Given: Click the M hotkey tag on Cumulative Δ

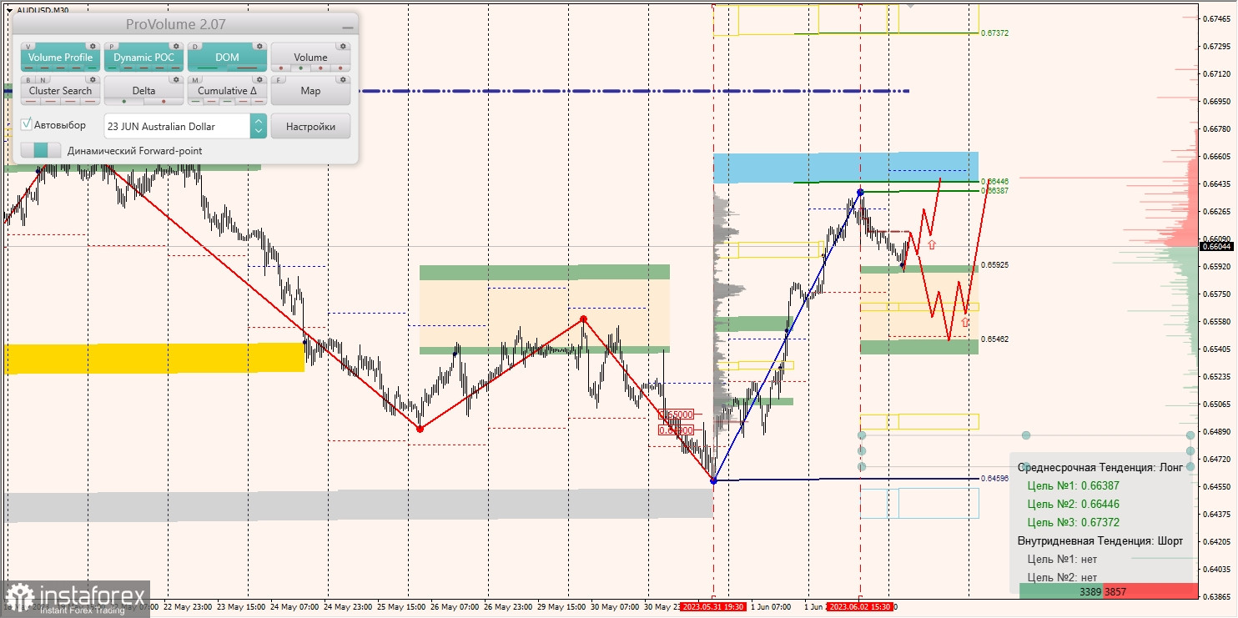Looking at the screenshot, I should (x=195, y=80).
